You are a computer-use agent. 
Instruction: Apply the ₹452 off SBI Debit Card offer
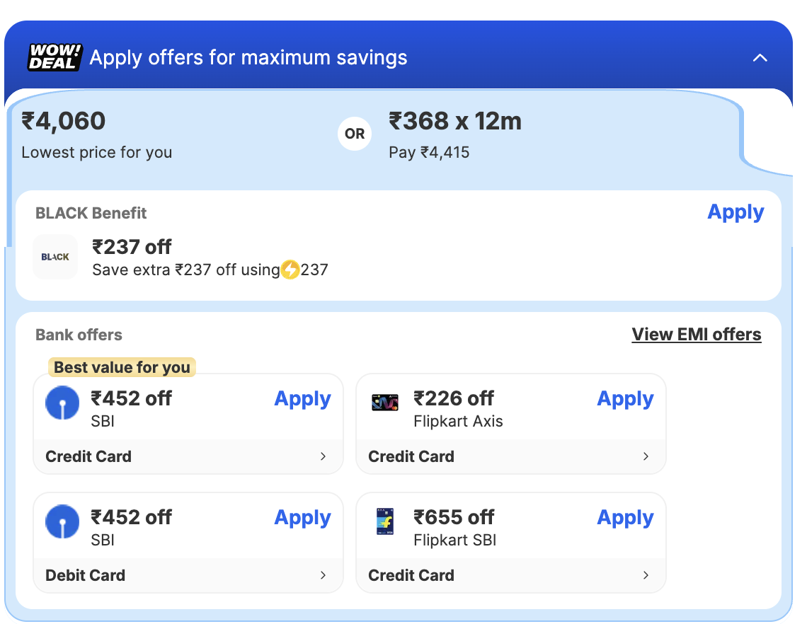[302, 518]
